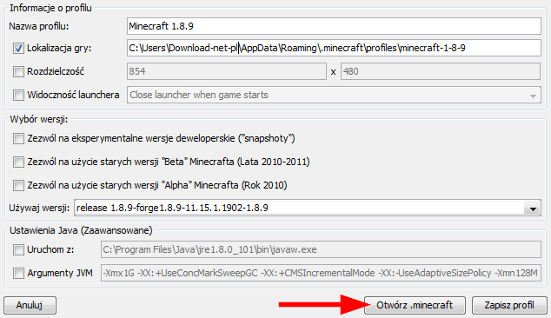Click Zapisz profil button
The height and width of the screenshot is (318, 551).
coord(509,305)
